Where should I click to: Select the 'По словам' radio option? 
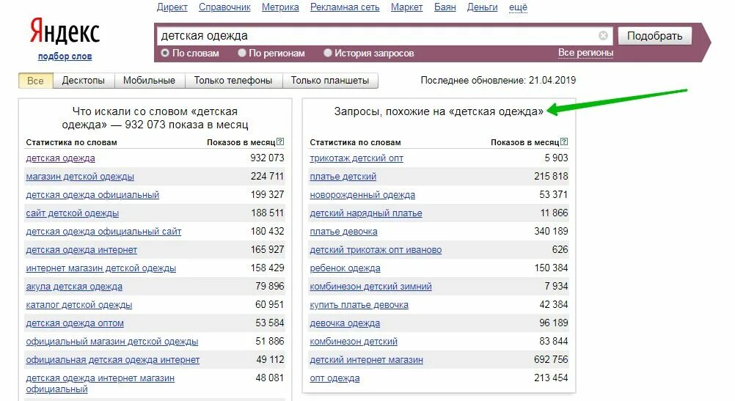[x=165, y=53]
